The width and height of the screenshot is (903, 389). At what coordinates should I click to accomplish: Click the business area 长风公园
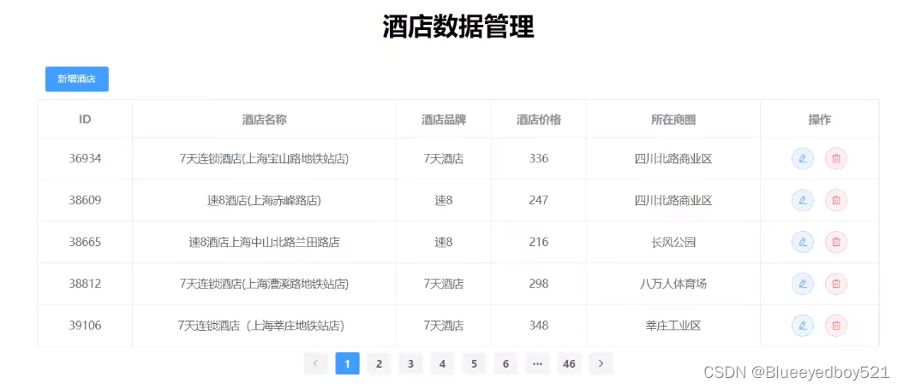673,243
